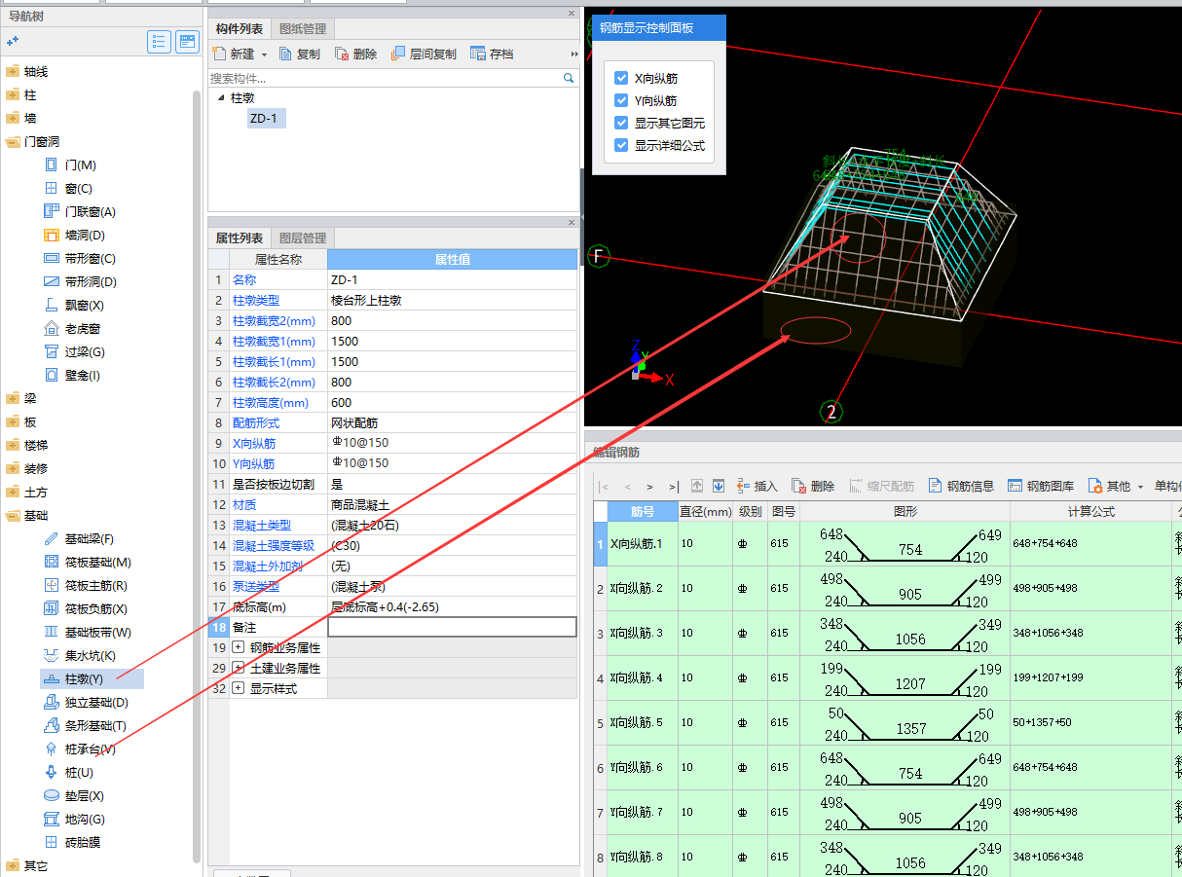
Task: Uncheck the X向纵筋 checkbox
Action: click(x=621, y=79)
